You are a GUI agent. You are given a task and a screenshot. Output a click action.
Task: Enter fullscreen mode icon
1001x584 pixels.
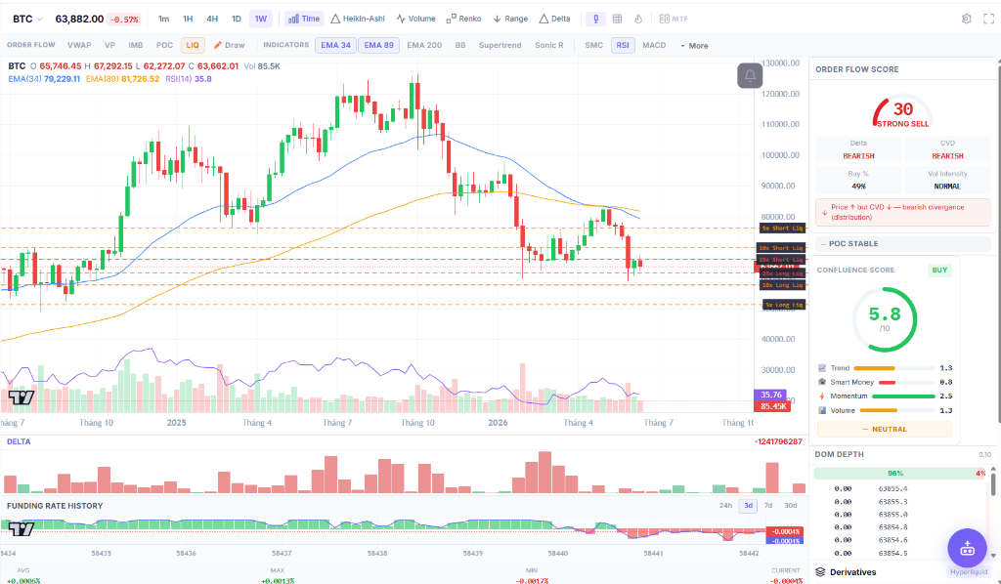coord(988,20)
